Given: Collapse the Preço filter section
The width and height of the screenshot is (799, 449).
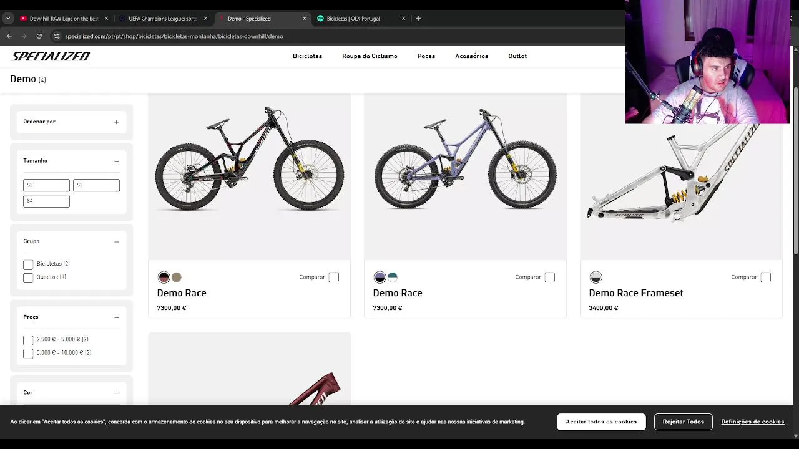Looking at the screenshot, I should coord(116,317).
